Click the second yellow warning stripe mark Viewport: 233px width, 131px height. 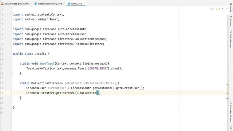228,89
